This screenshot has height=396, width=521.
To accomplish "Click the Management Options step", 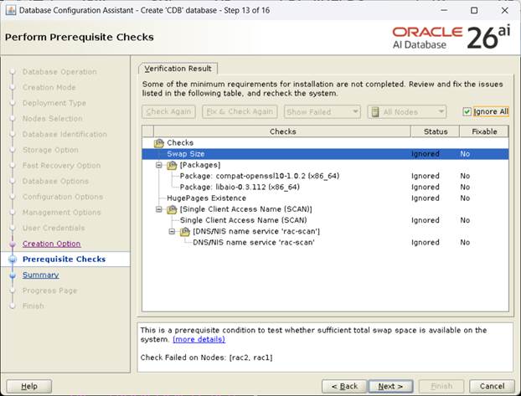I will pos(61,213).
